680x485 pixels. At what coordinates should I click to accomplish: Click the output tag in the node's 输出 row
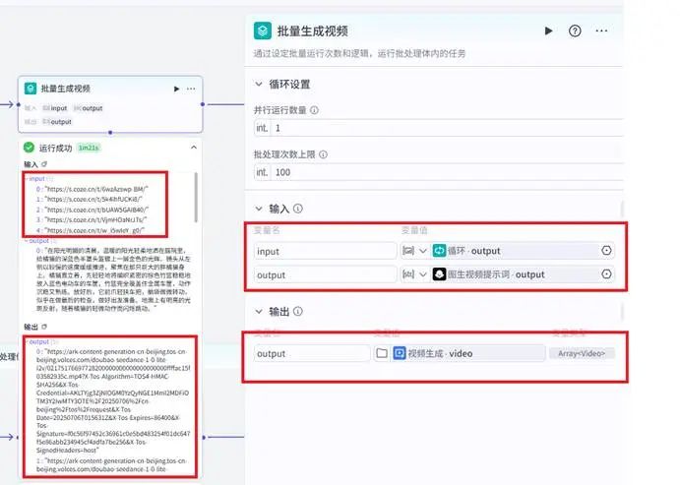(57, 122)
